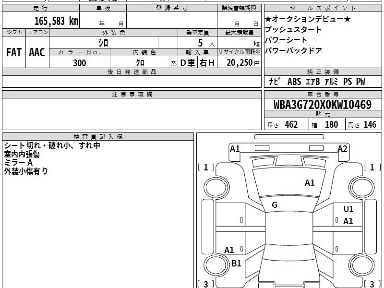The image size is (384, 288).
Task: Select the G mark on the windshield
Action: click(275, 205)
